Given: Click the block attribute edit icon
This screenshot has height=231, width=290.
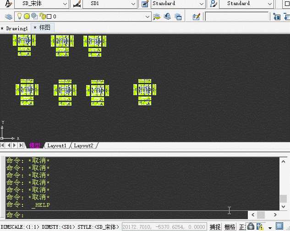Looking at the screenshot, I should 196,17.
